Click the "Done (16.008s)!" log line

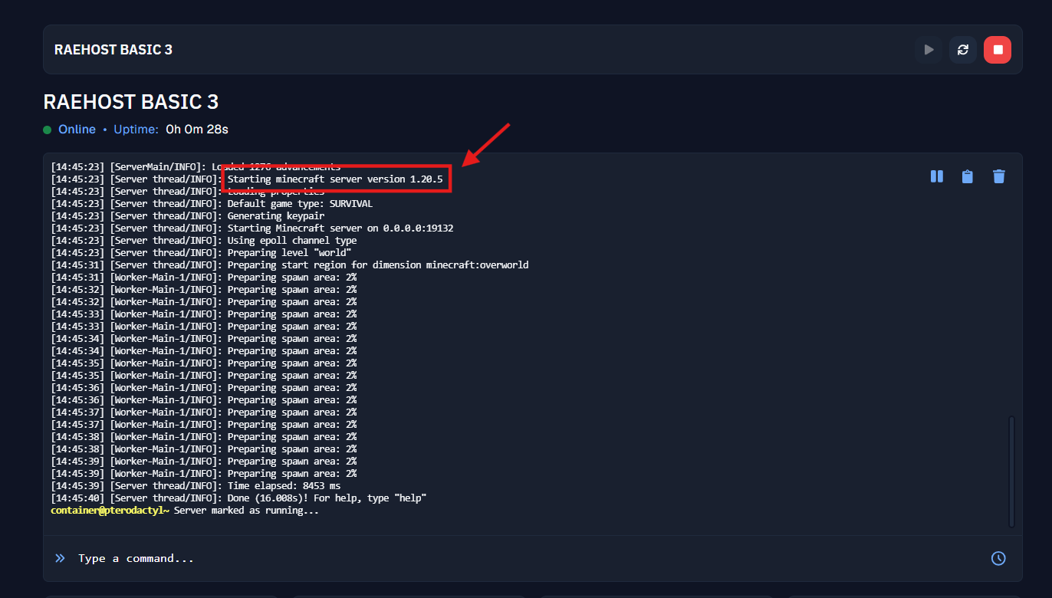coord(238,498)
